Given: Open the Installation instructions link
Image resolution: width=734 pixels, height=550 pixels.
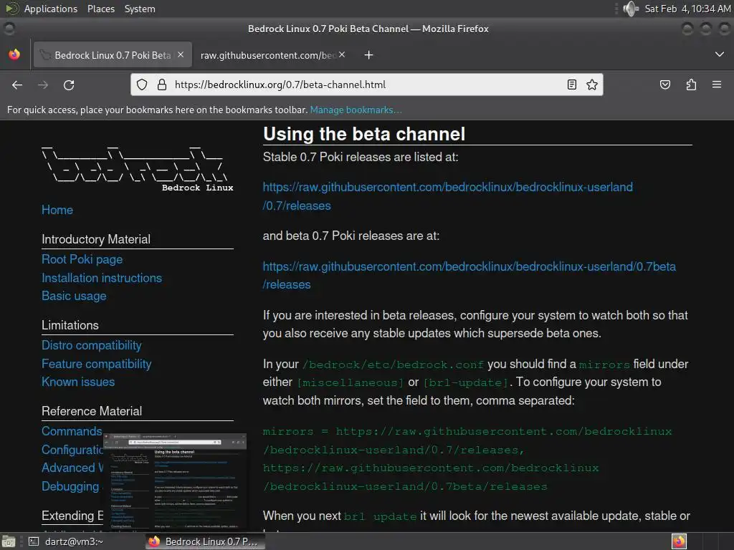Looking at the screenshot, I should (x=102, y=278).
